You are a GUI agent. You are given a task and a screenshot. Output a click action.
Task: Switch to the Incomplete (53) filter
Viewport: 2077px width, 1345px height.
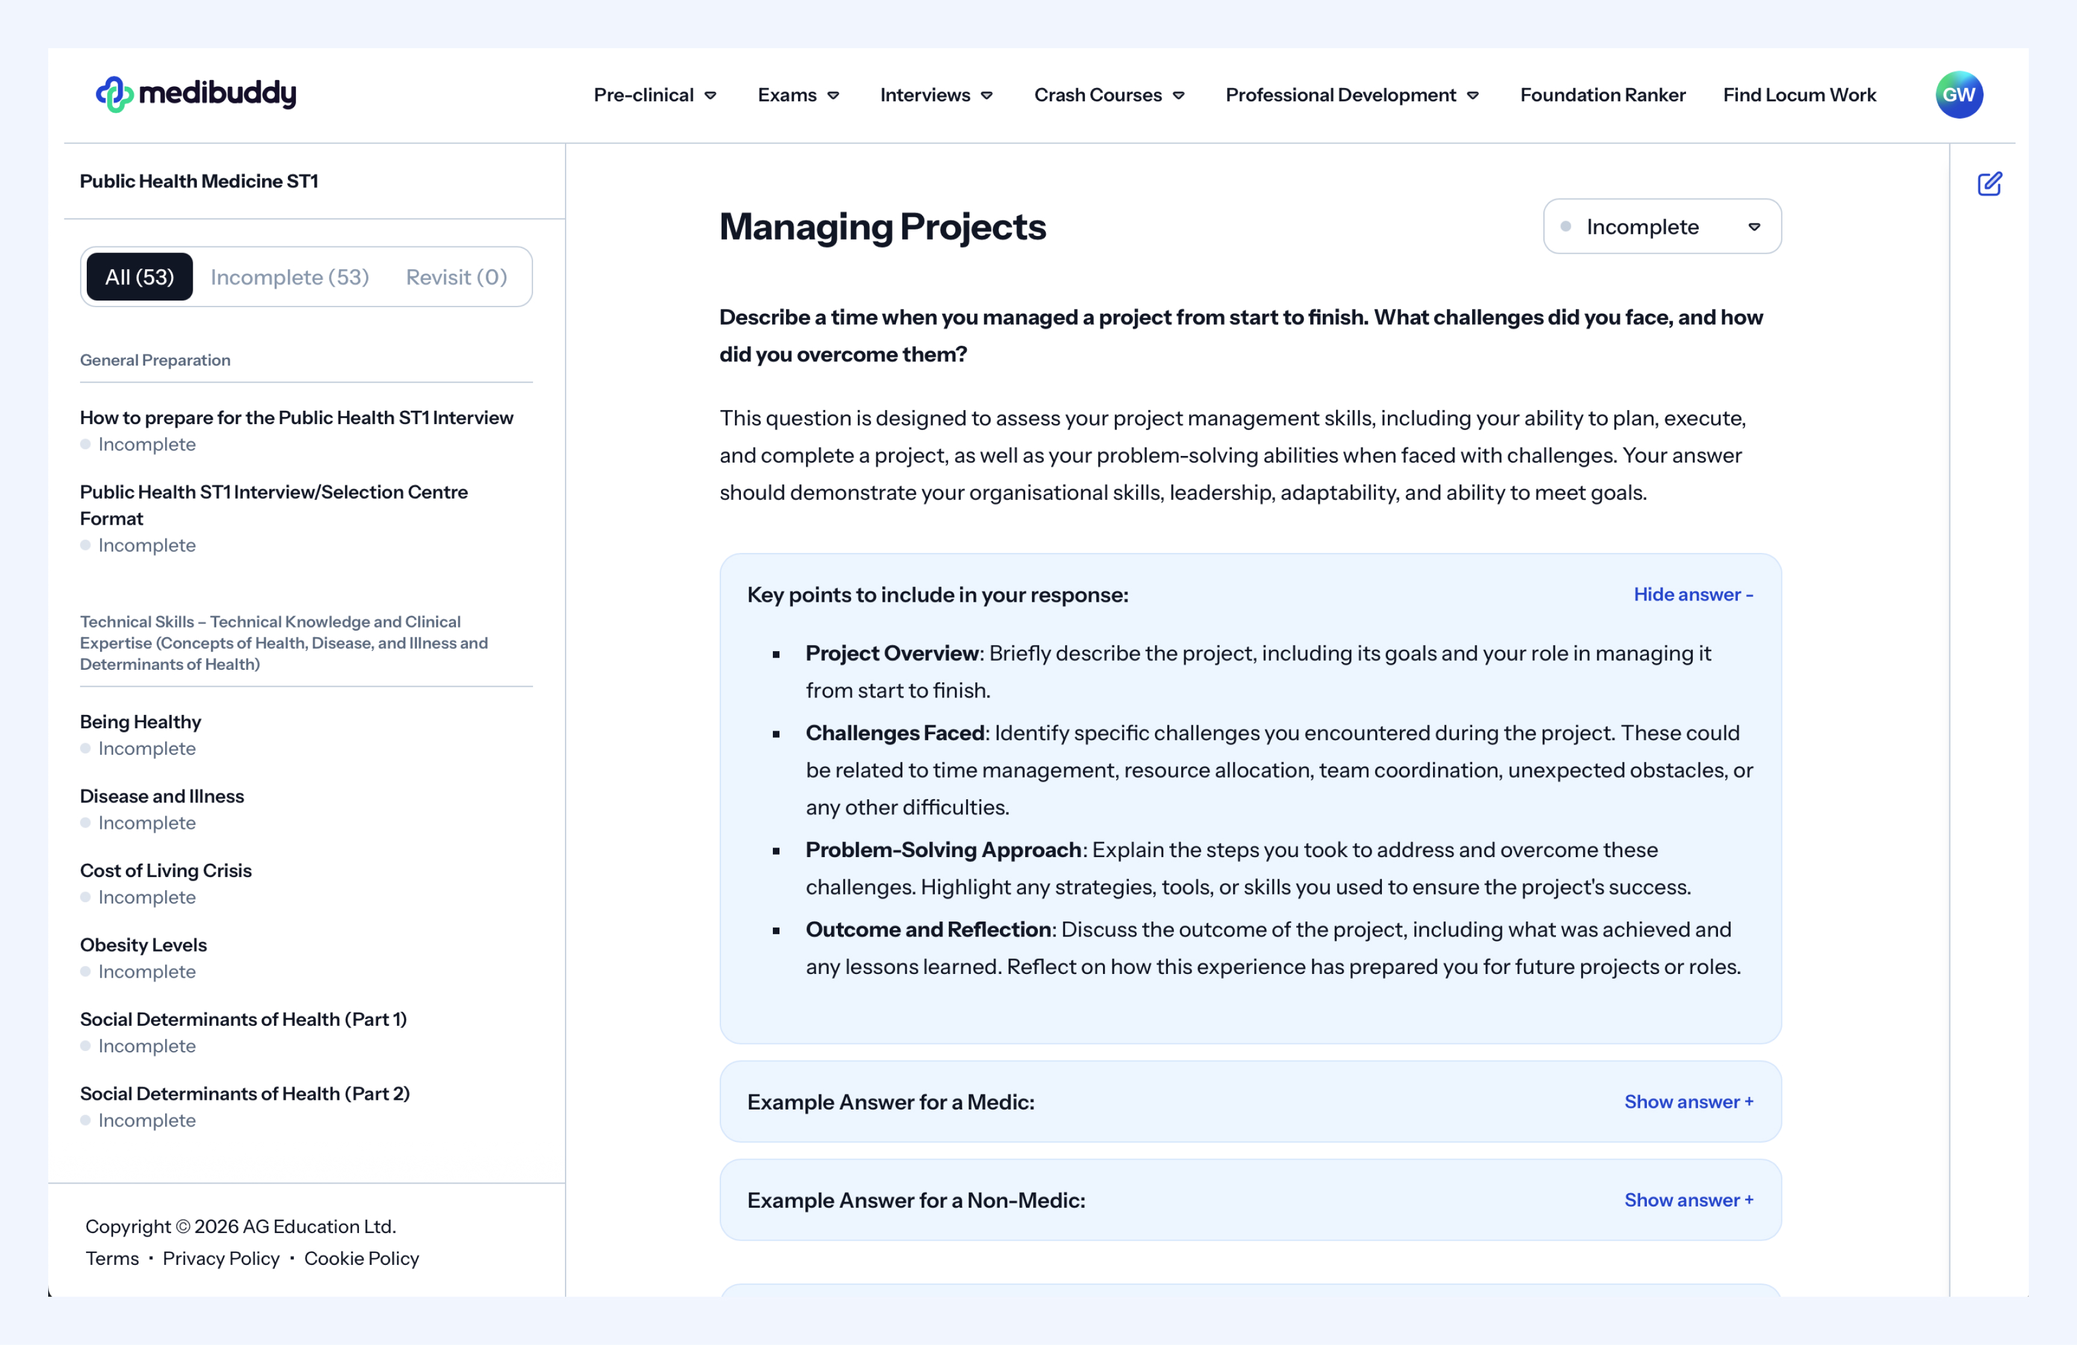[290, 276]
